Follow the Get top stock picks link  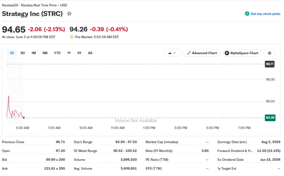pyautogui.click(x=265, y=14)
